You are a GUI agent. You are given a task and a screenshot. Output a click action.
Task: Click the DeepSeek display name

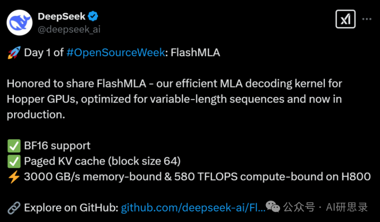pos(62,17)
